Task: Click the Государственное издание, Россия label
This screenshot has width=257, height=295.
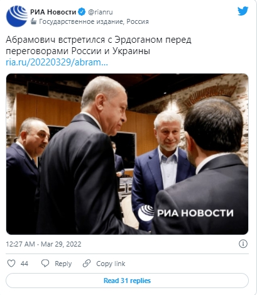Action: click(x=94, y=21)
